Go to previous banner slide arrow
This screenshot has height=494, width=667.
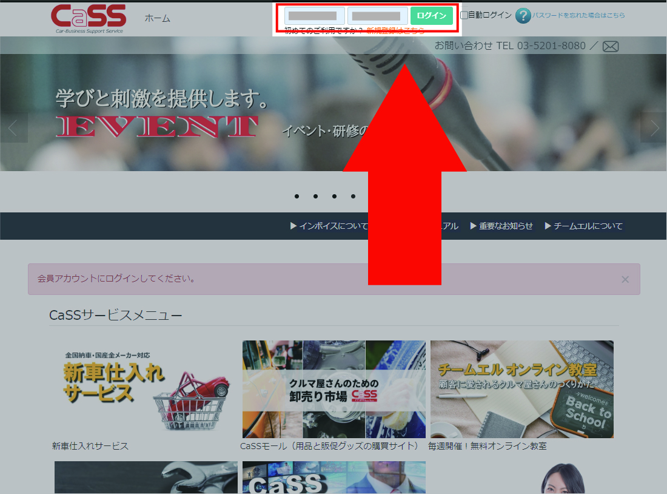(x=13, y=127)
